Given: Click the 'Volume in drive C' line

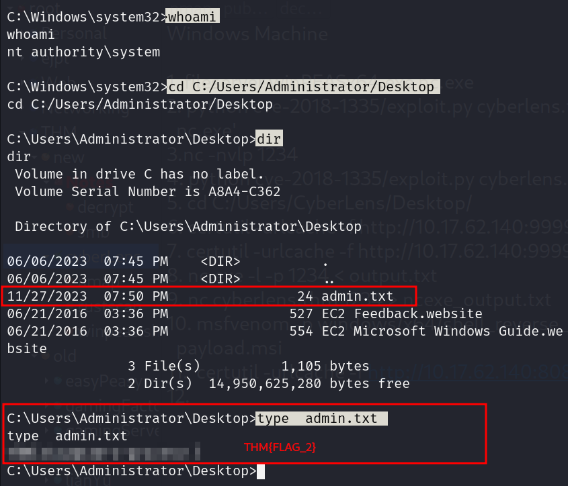Looking at the screenshot, I should [139, 174].
